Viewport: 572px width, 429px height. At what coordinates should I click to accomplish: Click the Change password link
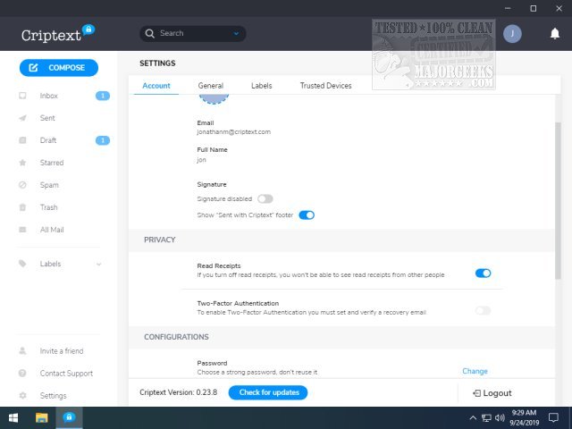pos(475,371)
